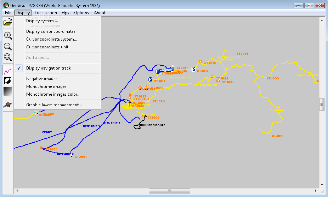Click the cocktail glass icon near STJ031
The width and height of the screenshot is (328, 197).
click(x=35, y=113)
